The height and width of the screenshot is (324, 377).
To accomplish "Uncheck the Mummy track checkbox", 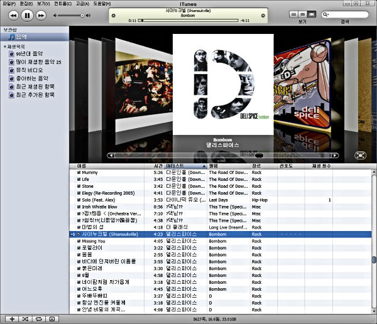I will click(x=79, y=173).
